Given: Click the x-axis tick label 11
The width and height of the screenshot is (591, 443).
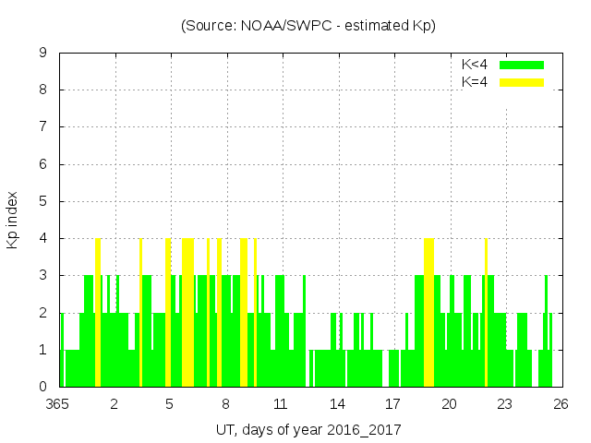Looking at the screenshot, I should pos(282,403).
